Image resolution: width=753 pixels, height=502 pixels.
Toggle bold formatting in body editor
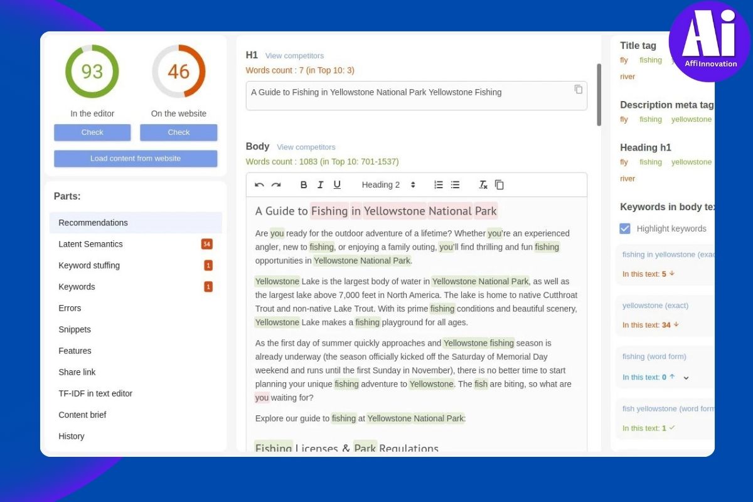coord(304,184)
